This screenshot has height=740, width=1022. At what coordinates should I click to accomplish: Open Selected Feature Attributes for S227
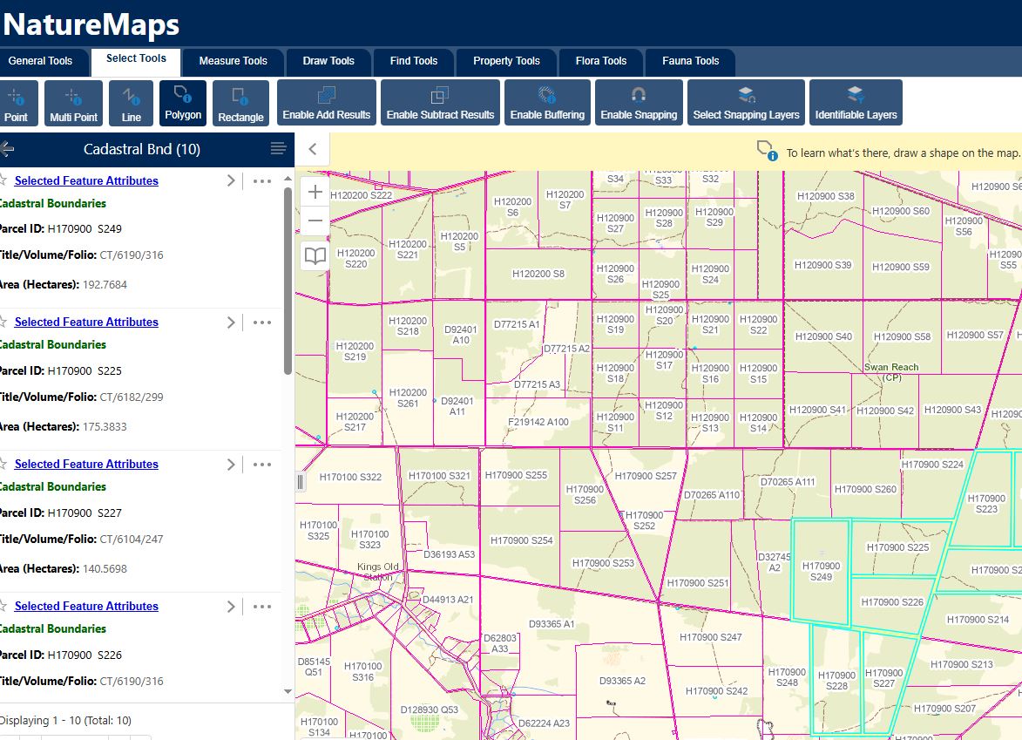click(x=86, y=465)
